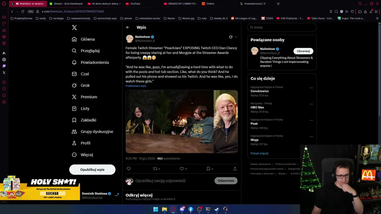This screenshot has height=214, width=381.
Task: Open Polityka prywatności footer link
Action: tap(286, 164)
